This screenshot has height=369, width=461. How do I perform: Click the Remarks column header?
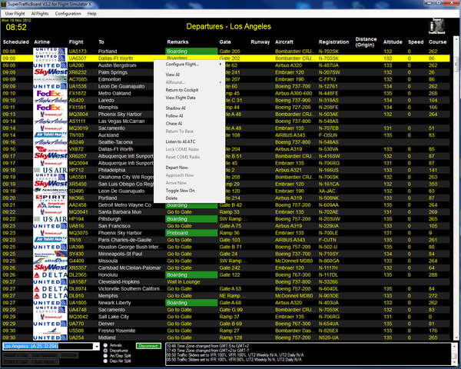point(177,42)
